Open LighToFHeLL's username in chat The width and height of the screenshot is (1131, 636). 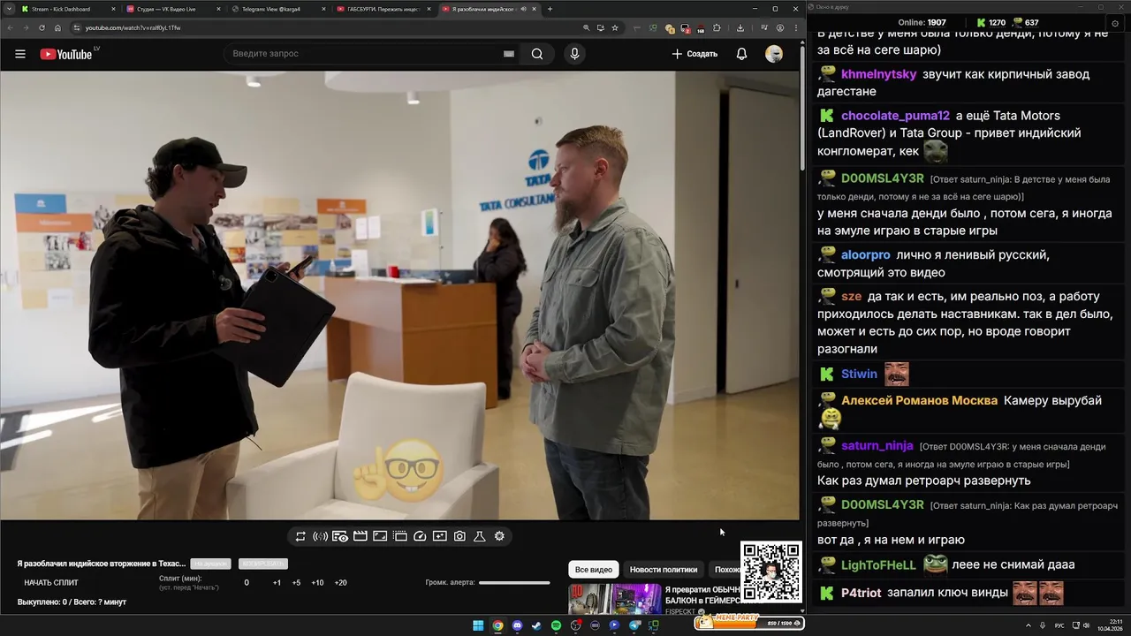(878, 565)
